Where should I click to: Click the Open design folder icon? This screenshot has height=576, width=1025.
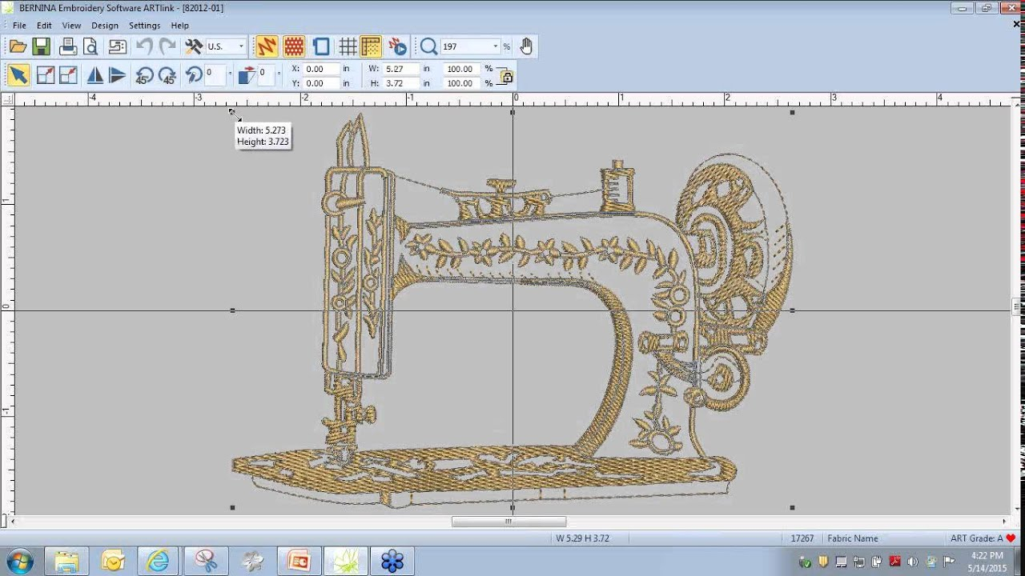tap(18, 46)
